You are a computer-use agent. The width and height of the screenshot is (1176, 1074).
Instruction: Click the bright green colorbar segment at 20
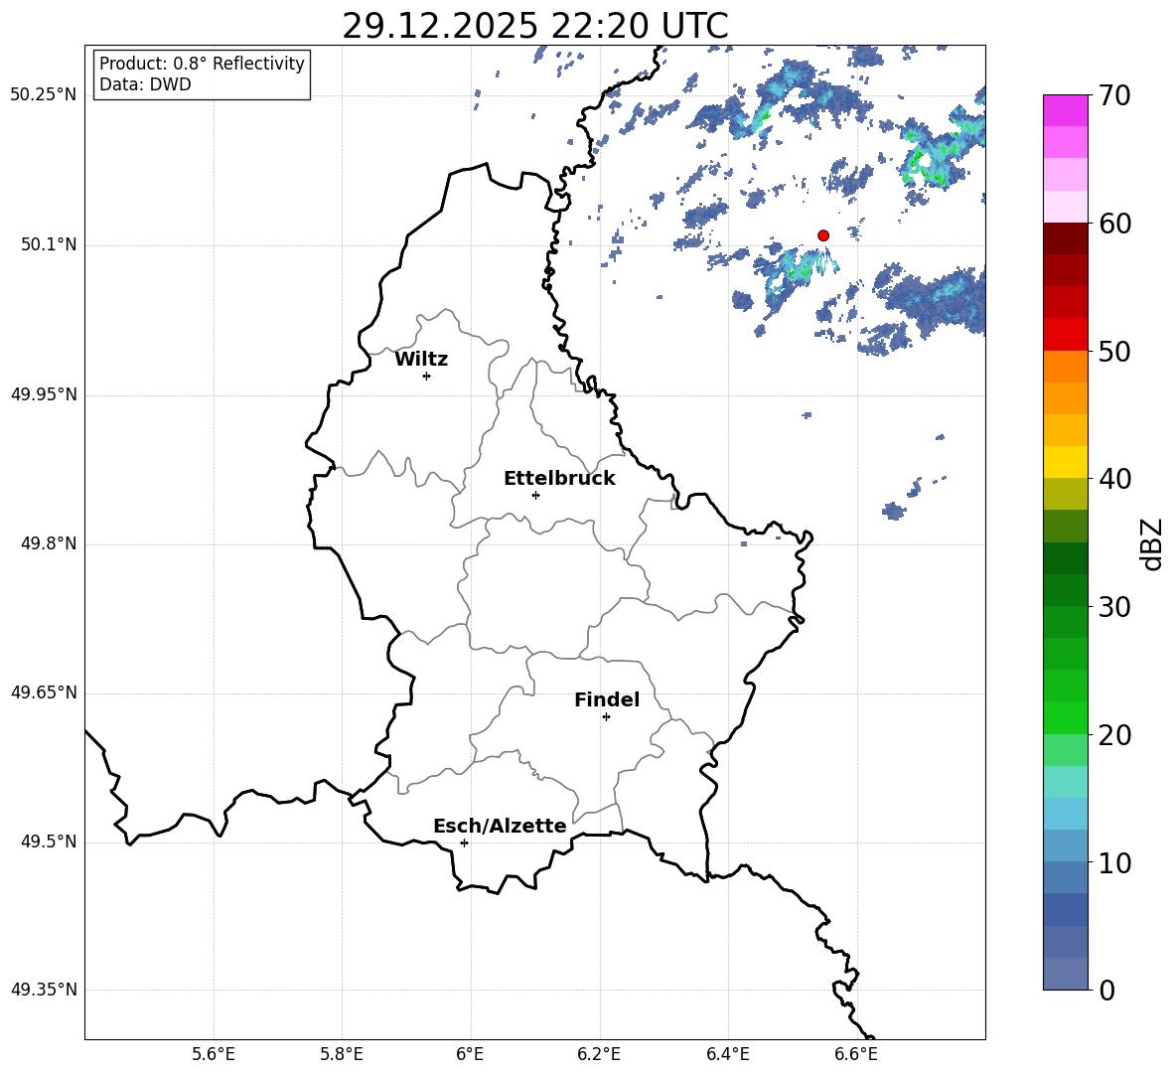pos(1065,717)
